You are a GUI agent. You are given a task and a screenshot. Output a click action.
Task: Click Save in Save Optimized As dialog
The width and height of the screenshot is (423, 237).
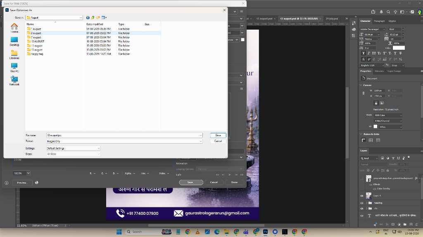218,135
